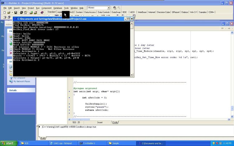234x146 pixels.
Task: Click the Open Project icon
Action: click(26, 13)
